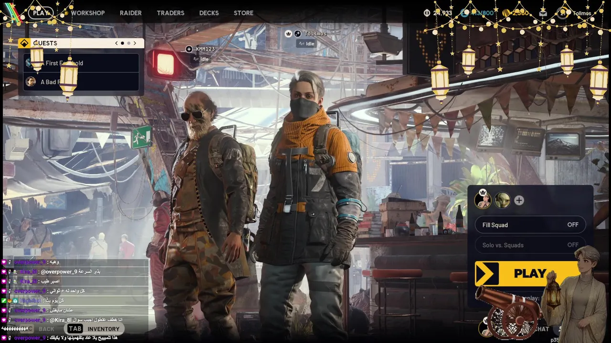
Task: Add a squad member with plus button
Action: coord(519,201)
